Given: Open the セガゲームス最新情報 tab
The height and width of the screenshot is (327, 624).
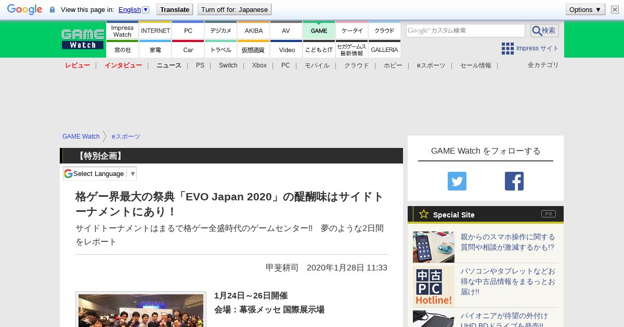Looking at the screenshot, I should tap(352, 49).
